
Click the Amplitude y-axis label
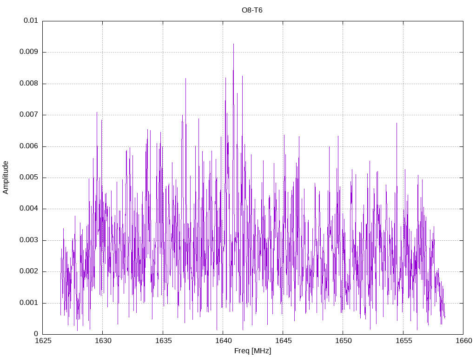6,177
